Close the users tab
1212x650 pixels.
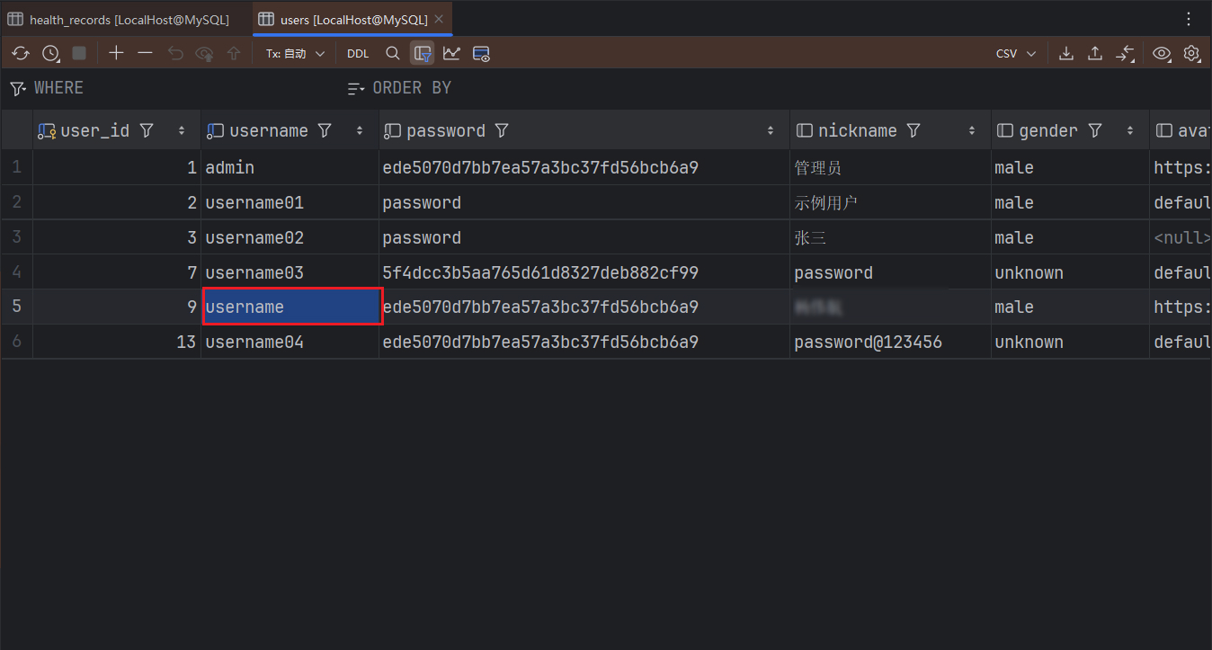pyautogui.click(x=438, y=20)
